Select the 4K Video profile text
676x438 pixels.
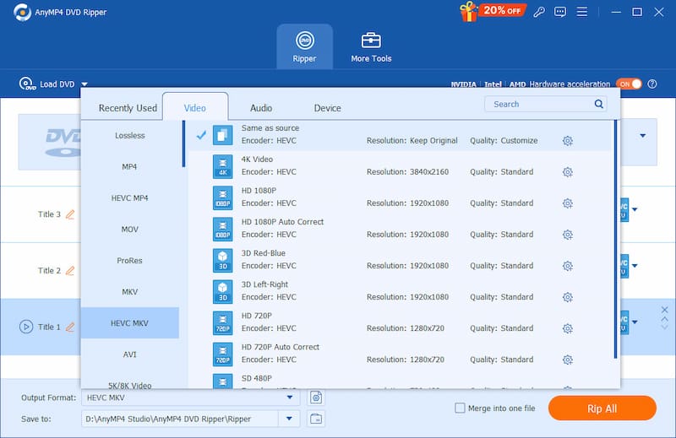257,160
